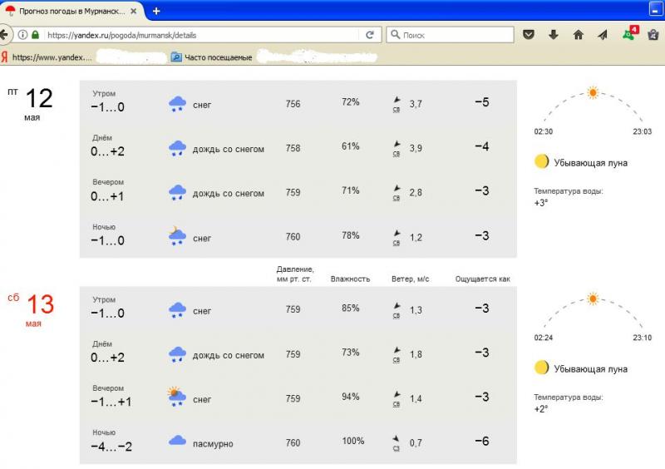This screenshot has height=469, width=665.
Task: Open the extension with red 4 badge
Action: 629,35
